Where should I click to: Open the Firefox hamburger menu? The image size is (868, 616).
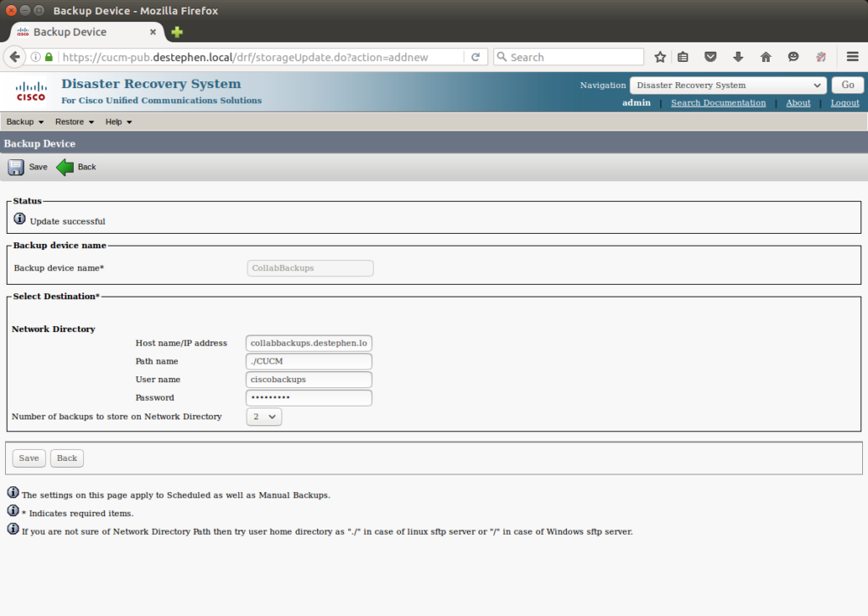(853, 57)
